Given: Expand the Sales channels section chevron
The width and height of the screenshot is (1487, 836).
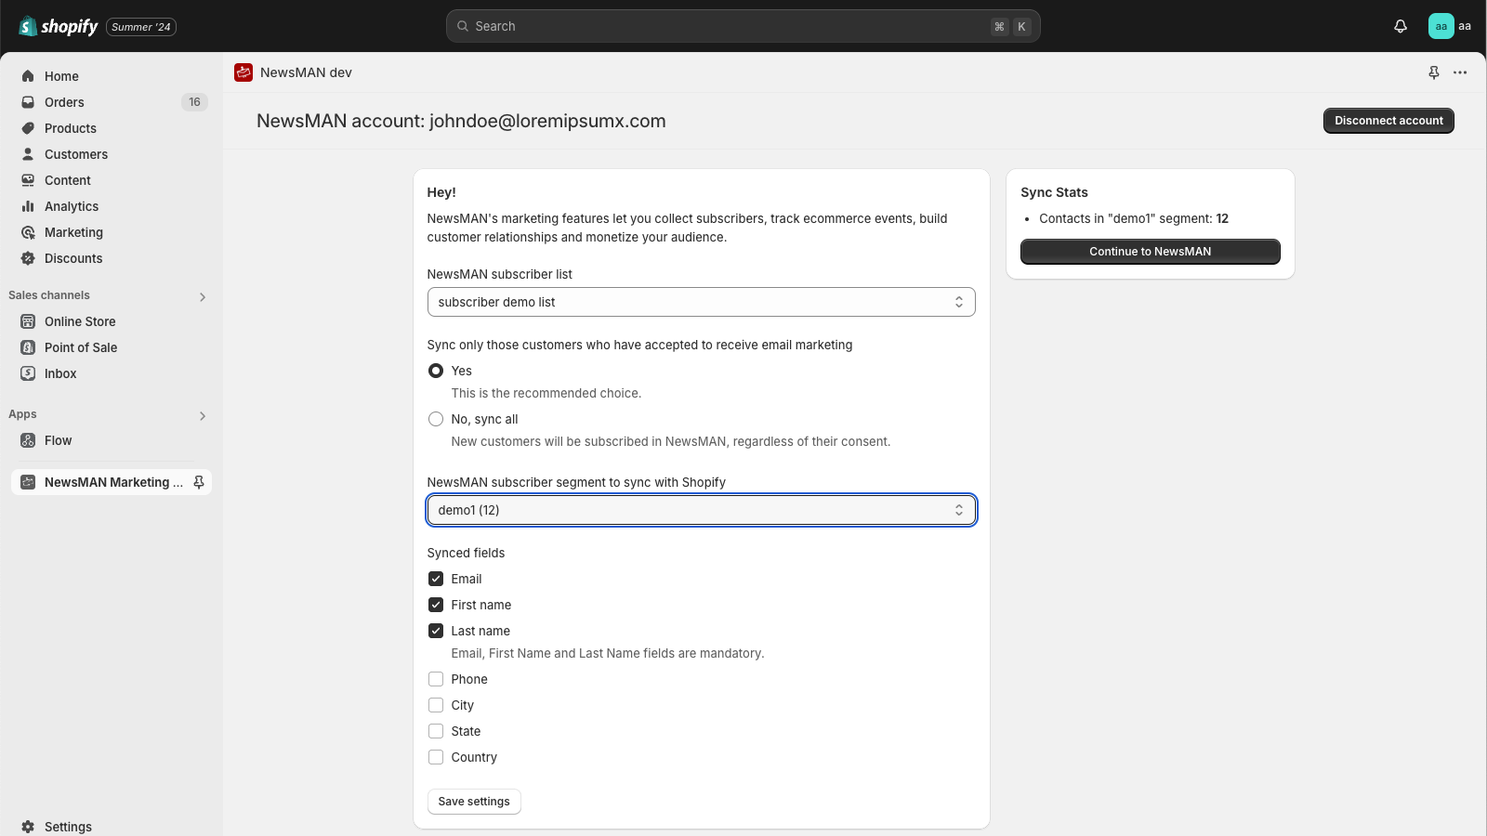Looking at the screenshot, I should click(x=203, y=297).
